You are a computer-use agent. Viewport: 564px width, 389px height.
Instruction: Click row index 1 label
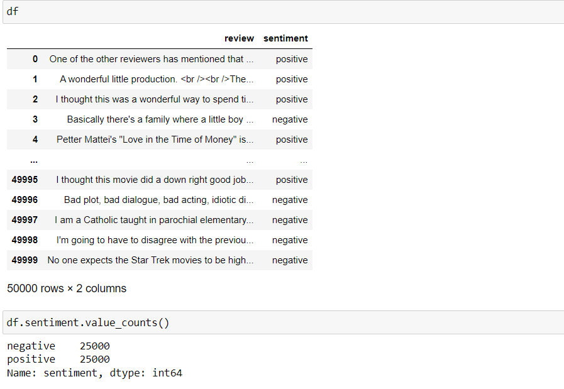pos(35,79)
